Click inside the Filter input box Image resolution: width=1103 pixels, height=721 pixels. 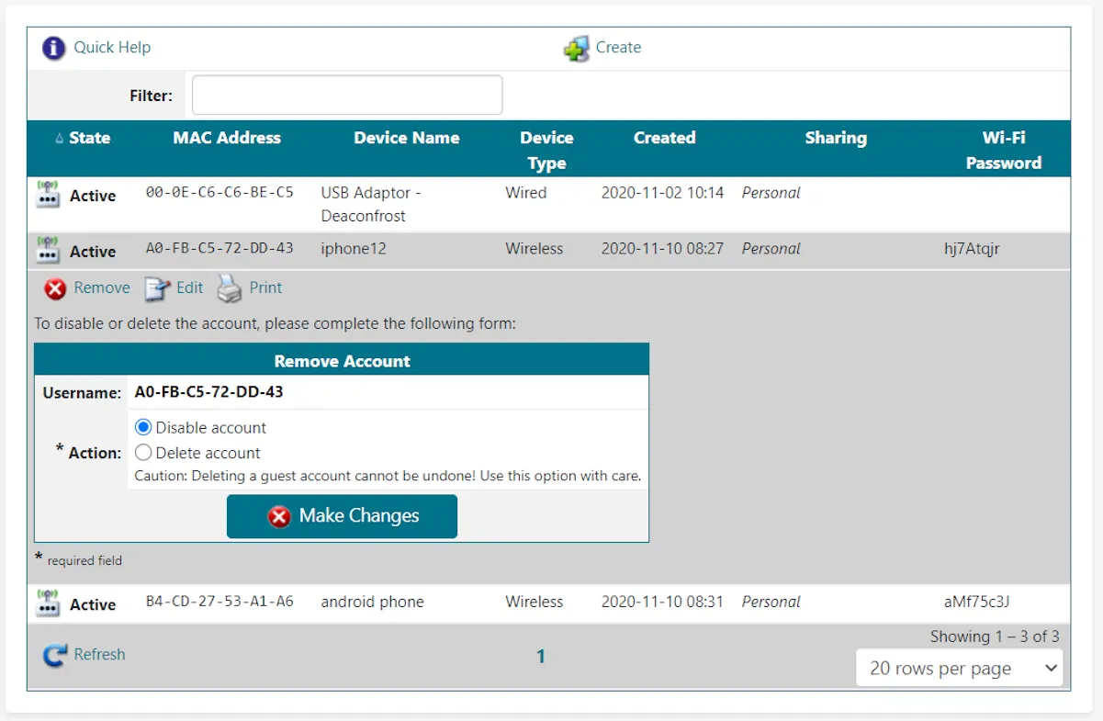pyautogui.click(x=346, y=95)
